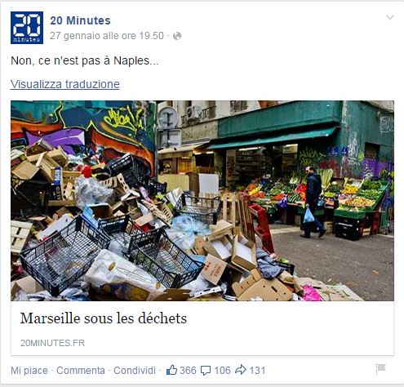
Task: View the 106 comments count
Action: point(222,371)
